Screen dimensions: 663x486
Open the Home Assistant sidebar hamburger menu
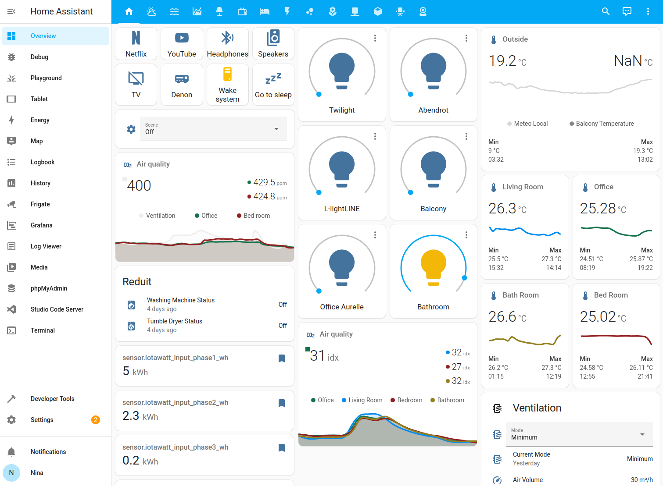pyautogui.click(x=11, y=11)
